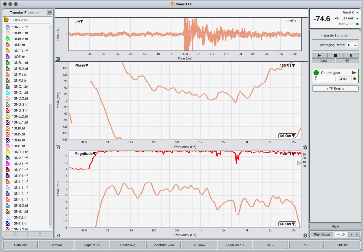
Task: Switch to Spectrum View
Action: pyautogui.click(x=163, y=245)
